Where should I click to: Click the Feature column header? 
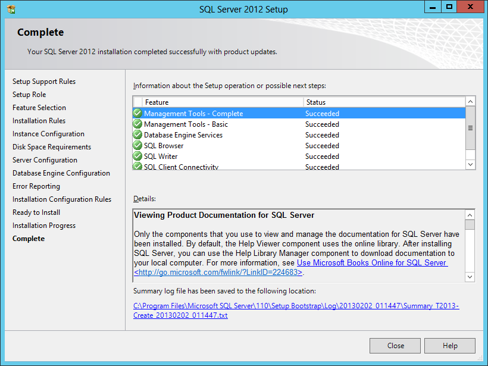tap(223, 102)
